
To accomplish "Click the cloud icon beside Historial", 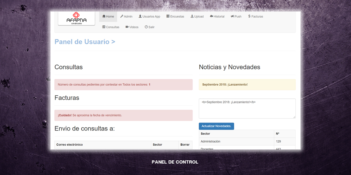I will [211, 16].
